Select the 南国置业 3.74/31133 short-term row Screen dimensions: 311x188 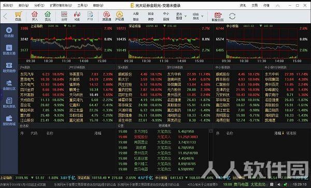click(163, 142)
